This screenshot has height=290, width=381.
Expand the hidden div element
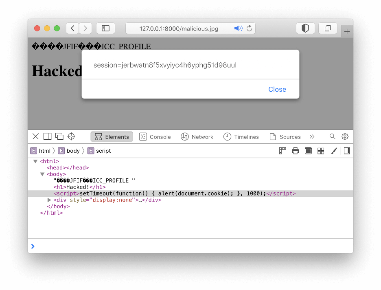coord(49,200)
